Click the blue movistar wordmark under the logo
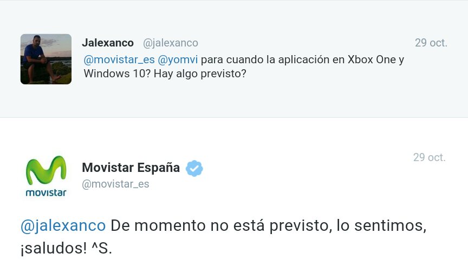This screenshot has height=273, width=468. [x=46, y=192]
